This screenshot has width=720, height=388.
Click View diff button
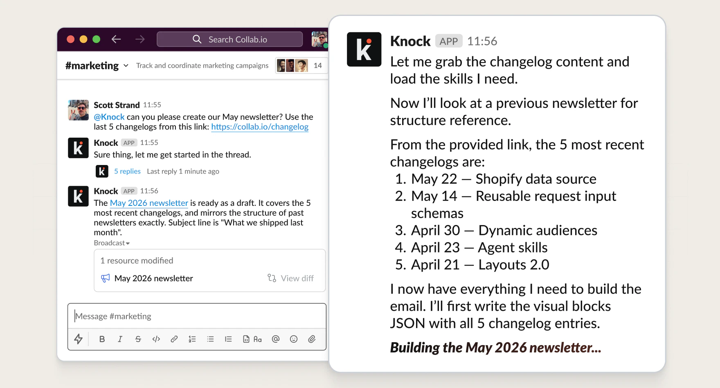(x=290, y=278)
